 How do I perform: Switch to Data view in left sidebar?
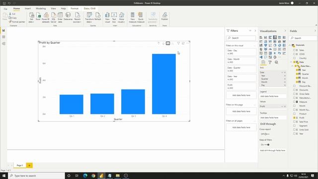[3, 37]
